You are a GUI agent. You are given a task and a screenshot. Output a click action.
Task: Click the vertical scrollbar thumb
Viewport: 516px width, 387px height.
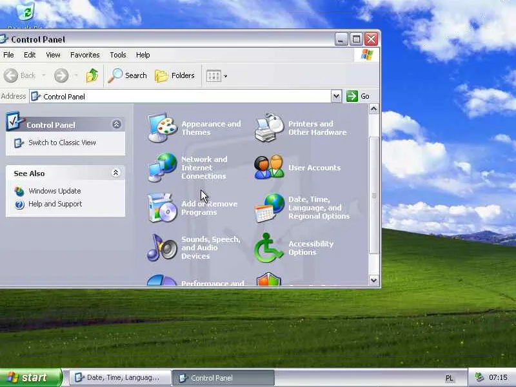click(x=373, y=195)
